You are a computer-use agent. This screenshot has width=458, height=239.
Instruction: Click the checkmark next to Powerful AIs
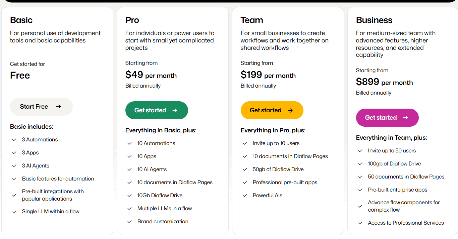tap(245, 195)
